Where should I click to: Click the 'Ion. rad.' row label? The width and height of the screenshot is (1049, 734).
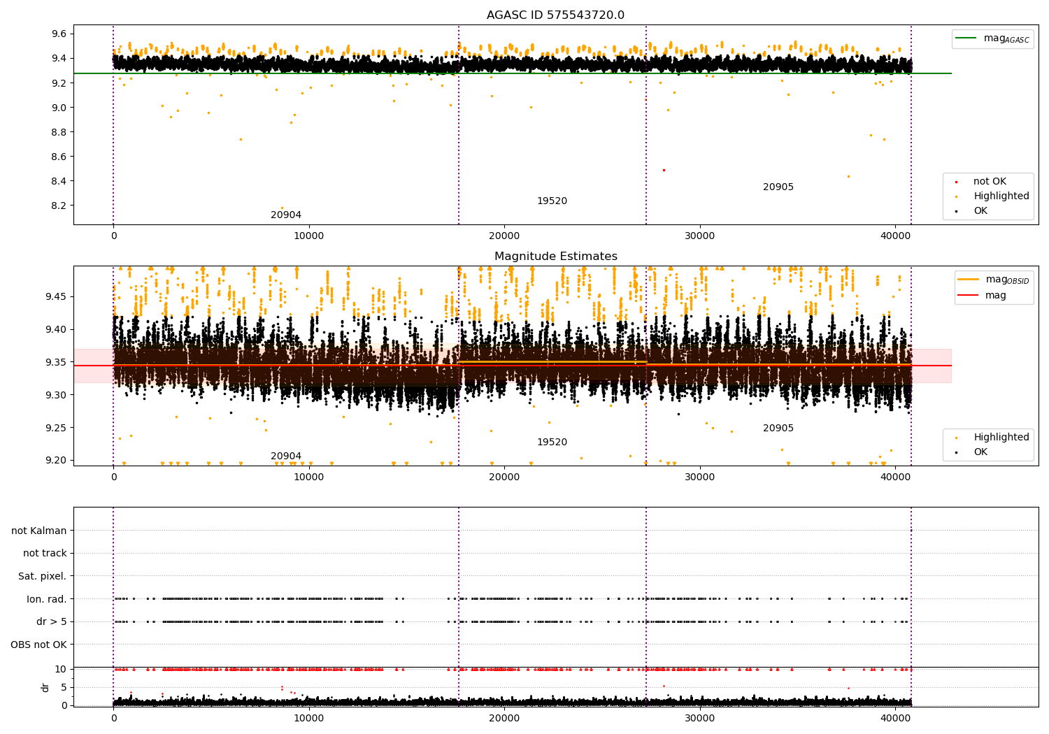47,599
